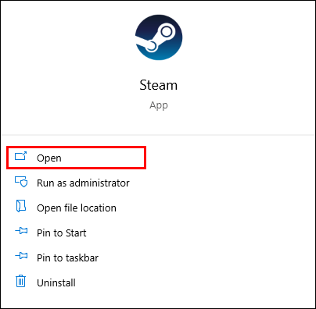Click the round Steam logo icon
Image resolution: width=316 pixels, height=309 pixels.
pyautogui.click(x=159, y=37)
